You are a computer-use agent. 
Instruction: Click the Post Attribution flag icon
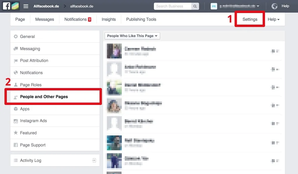[16, 60]
